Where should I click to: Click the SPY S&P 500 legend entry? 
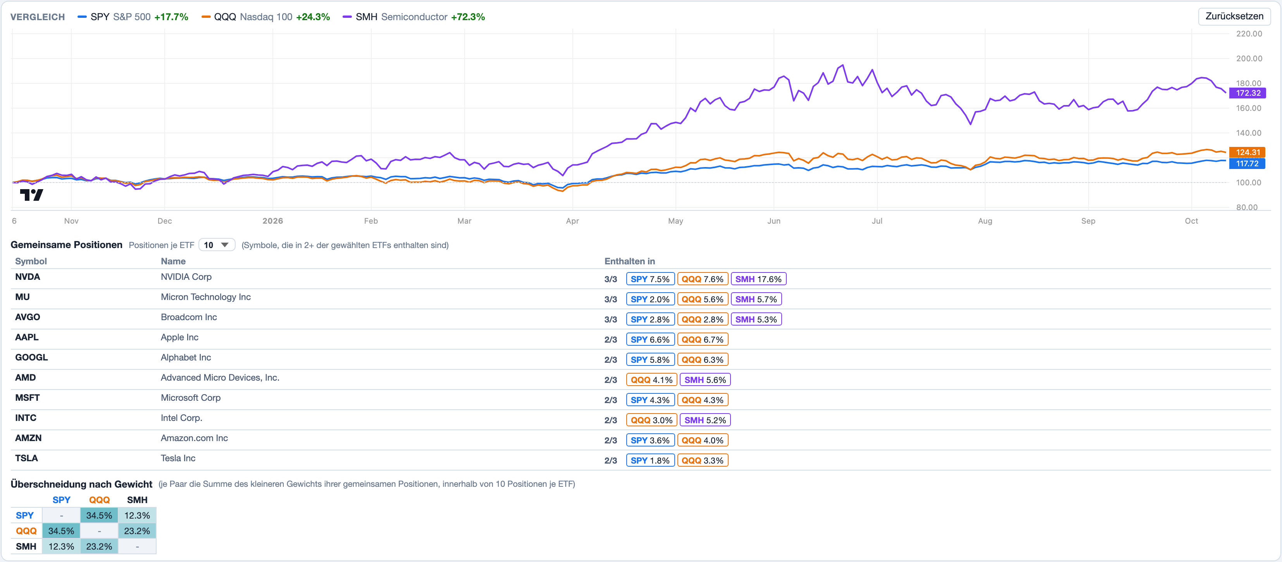pyautogui.click(x=133, y=17)
